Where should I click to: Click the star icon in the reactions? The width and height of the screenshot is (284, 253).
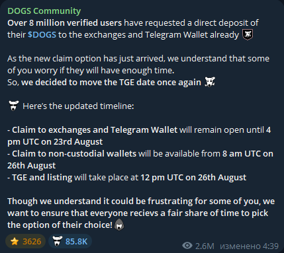tap(15, 241)
